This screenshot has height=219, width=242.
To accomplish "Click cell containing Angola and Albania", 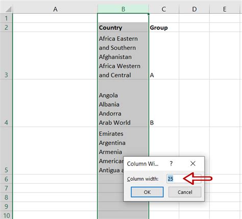I will tap(123, 103).
